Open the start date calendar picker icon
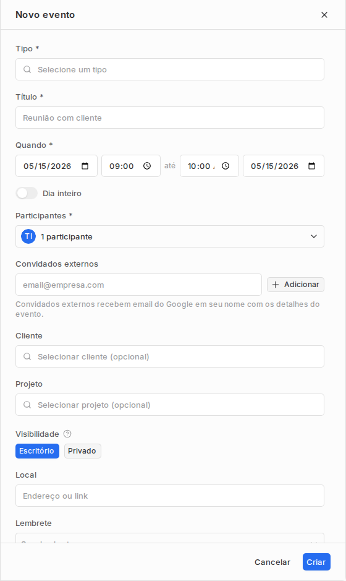This screenshot has width=346, height=581. (x=85, y=166)
